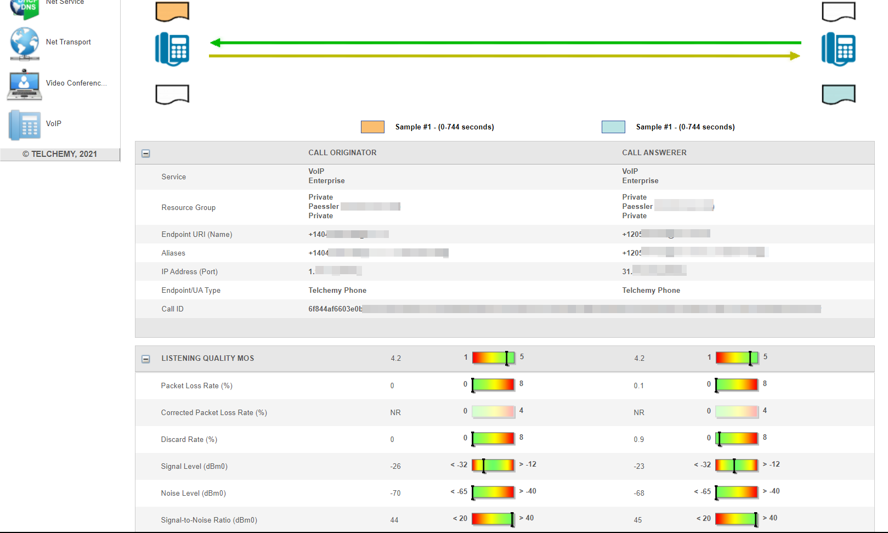Screen dimensions: 888x533
Task: Collapse the Listening Quality MOS section
Action: (x=146, y=359)
